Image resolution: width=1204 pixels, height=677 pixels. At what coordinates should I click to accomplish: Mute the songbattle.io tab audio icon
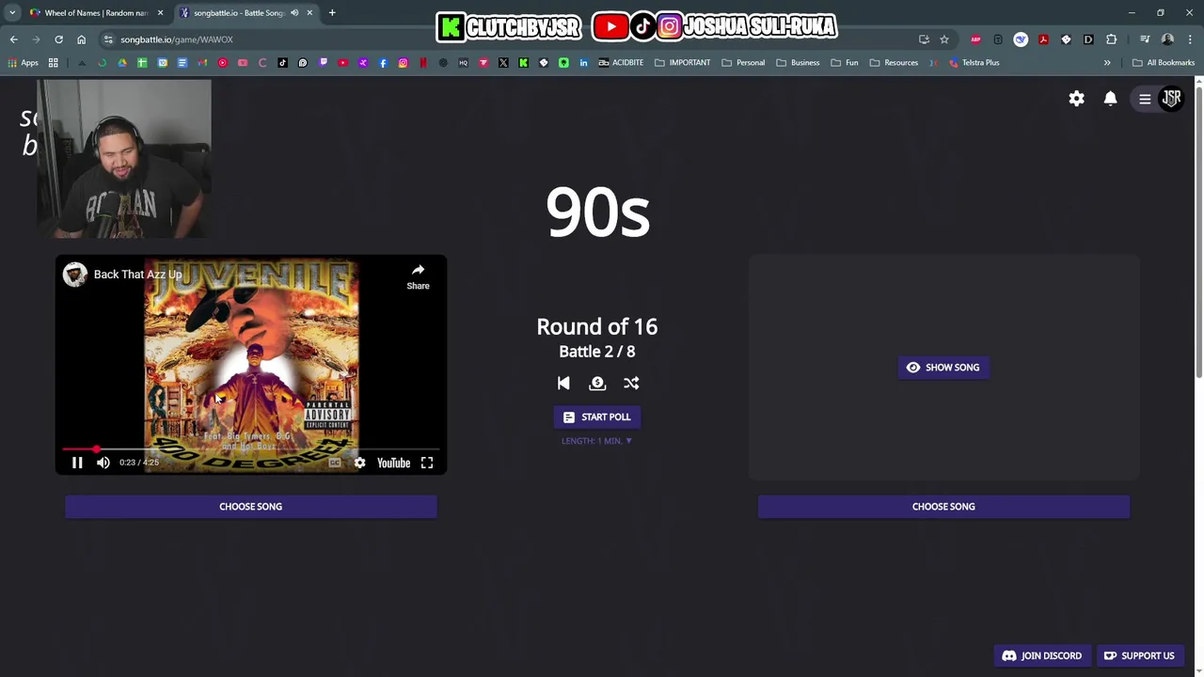coord(294,13)
